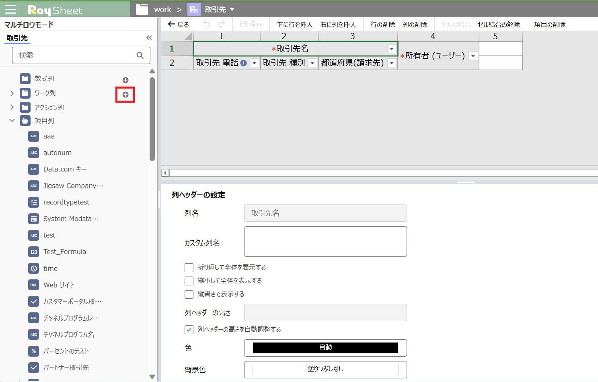Click the info icon beside 取引先 電話
598x382 pixels.
point(243,63)
